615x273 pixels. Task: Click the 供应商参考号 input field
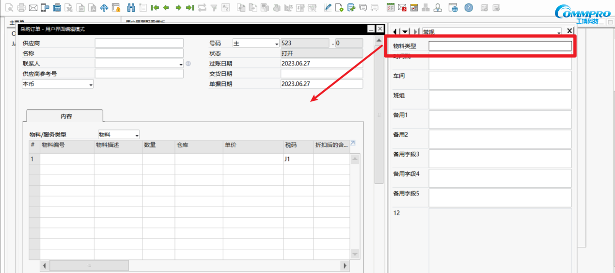pyautogui.click(x=139, y=74)
